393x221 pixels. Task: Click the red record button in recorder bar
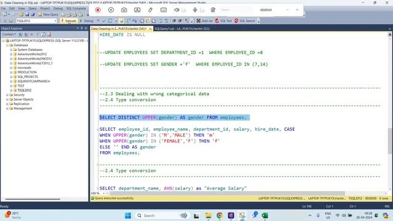pos(98,10)
